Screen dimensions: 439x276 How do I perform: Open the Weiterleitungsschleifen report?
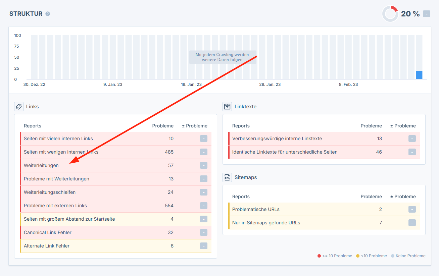pos(50,192)
